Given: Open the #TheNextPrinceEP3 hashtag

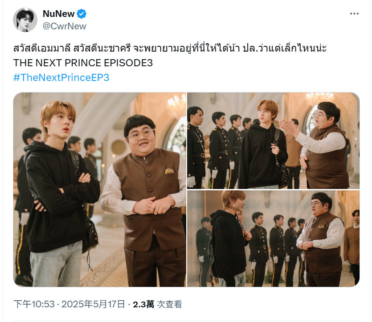Looking at the screenshot, I should (61, 77).
